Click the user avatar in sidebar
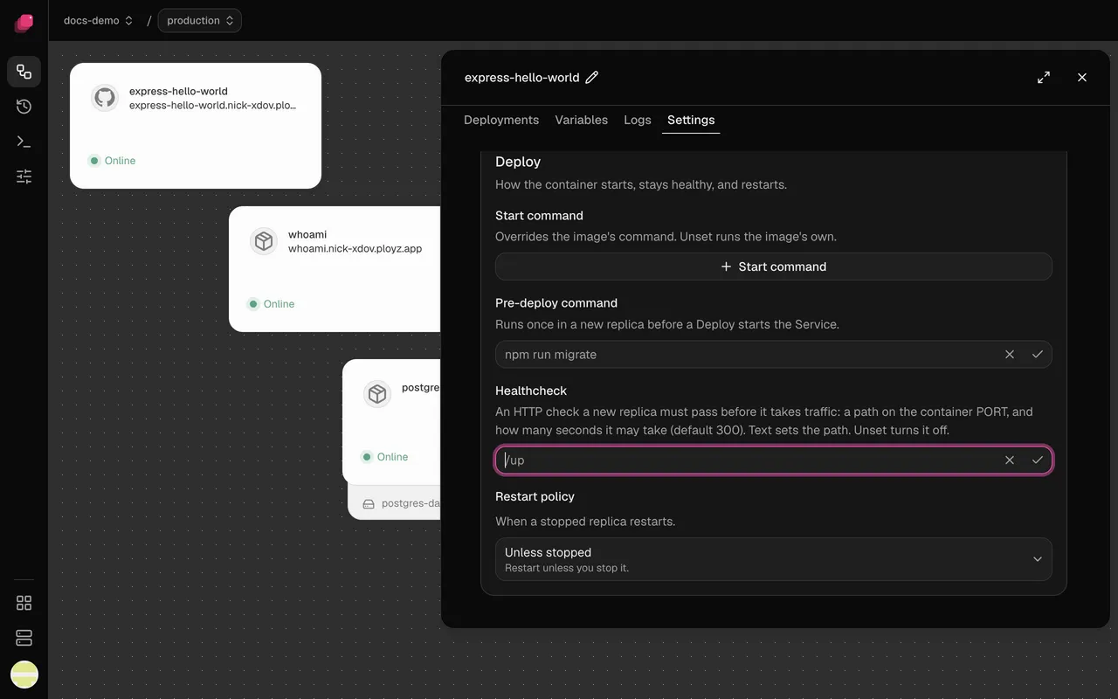This screenshot has width=1118, height=699. [24, 674]
